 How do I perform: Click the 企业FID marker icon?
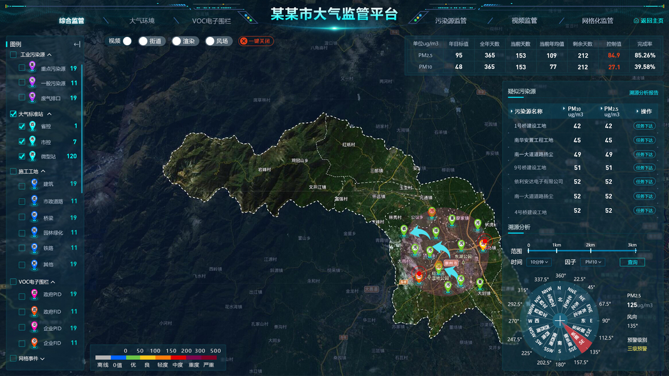tap(34, 342)
